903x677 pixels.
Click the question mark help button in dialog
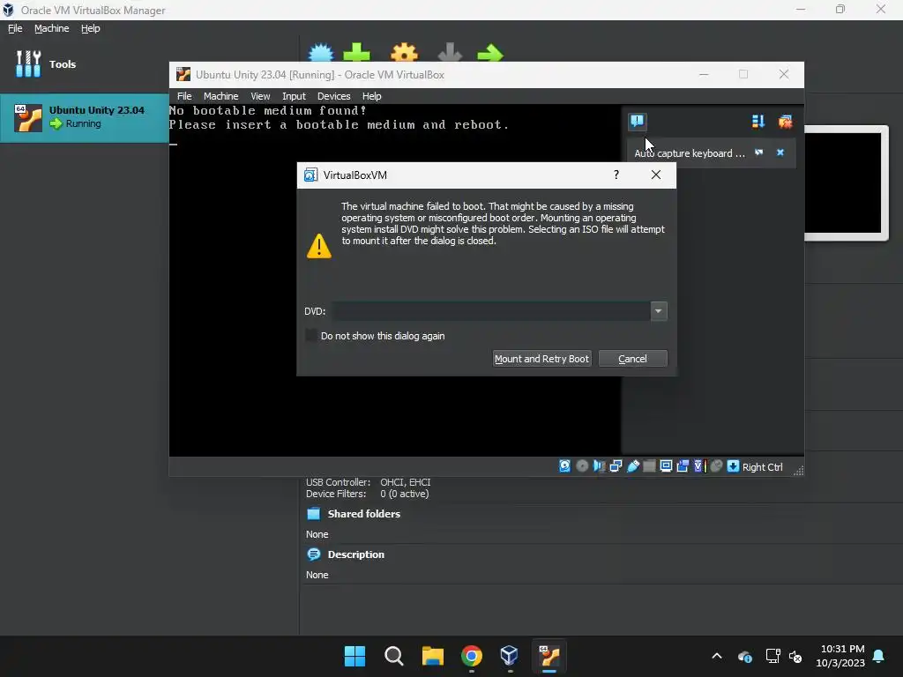click(x=616, y=175)
